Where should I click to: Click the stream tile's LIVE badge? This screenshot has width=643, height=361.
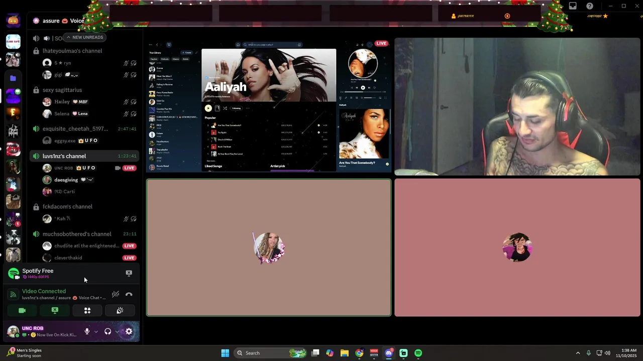click(x=382, y=44)
